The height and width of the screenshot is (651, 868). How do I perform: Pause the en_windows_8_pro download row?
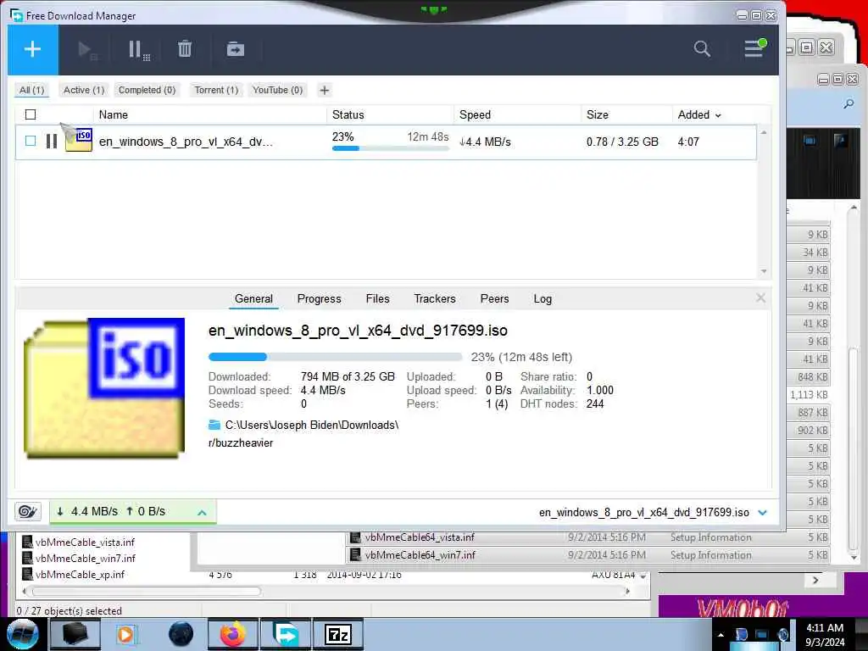coord(52,142)
